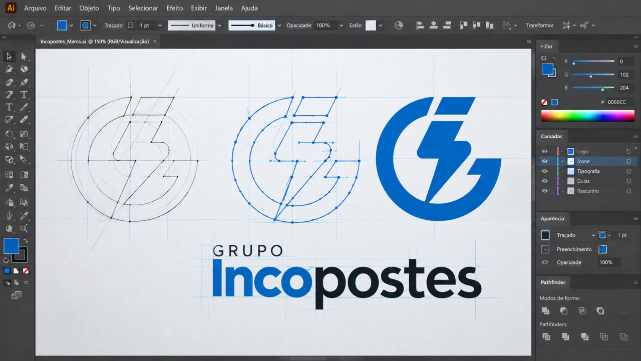
Task: Click Opacidade link in Aparência panel
Action: [569, 262]
